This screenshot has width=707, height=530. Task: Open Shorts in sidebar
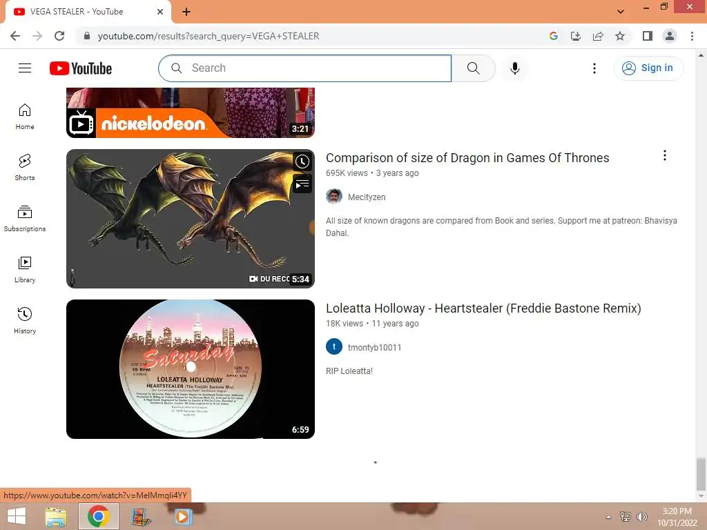[25, 168]
